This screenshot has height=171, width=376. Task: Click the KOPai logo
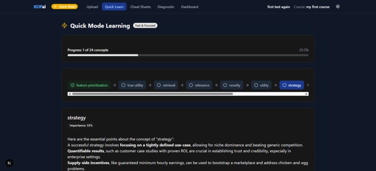point(40,7)
